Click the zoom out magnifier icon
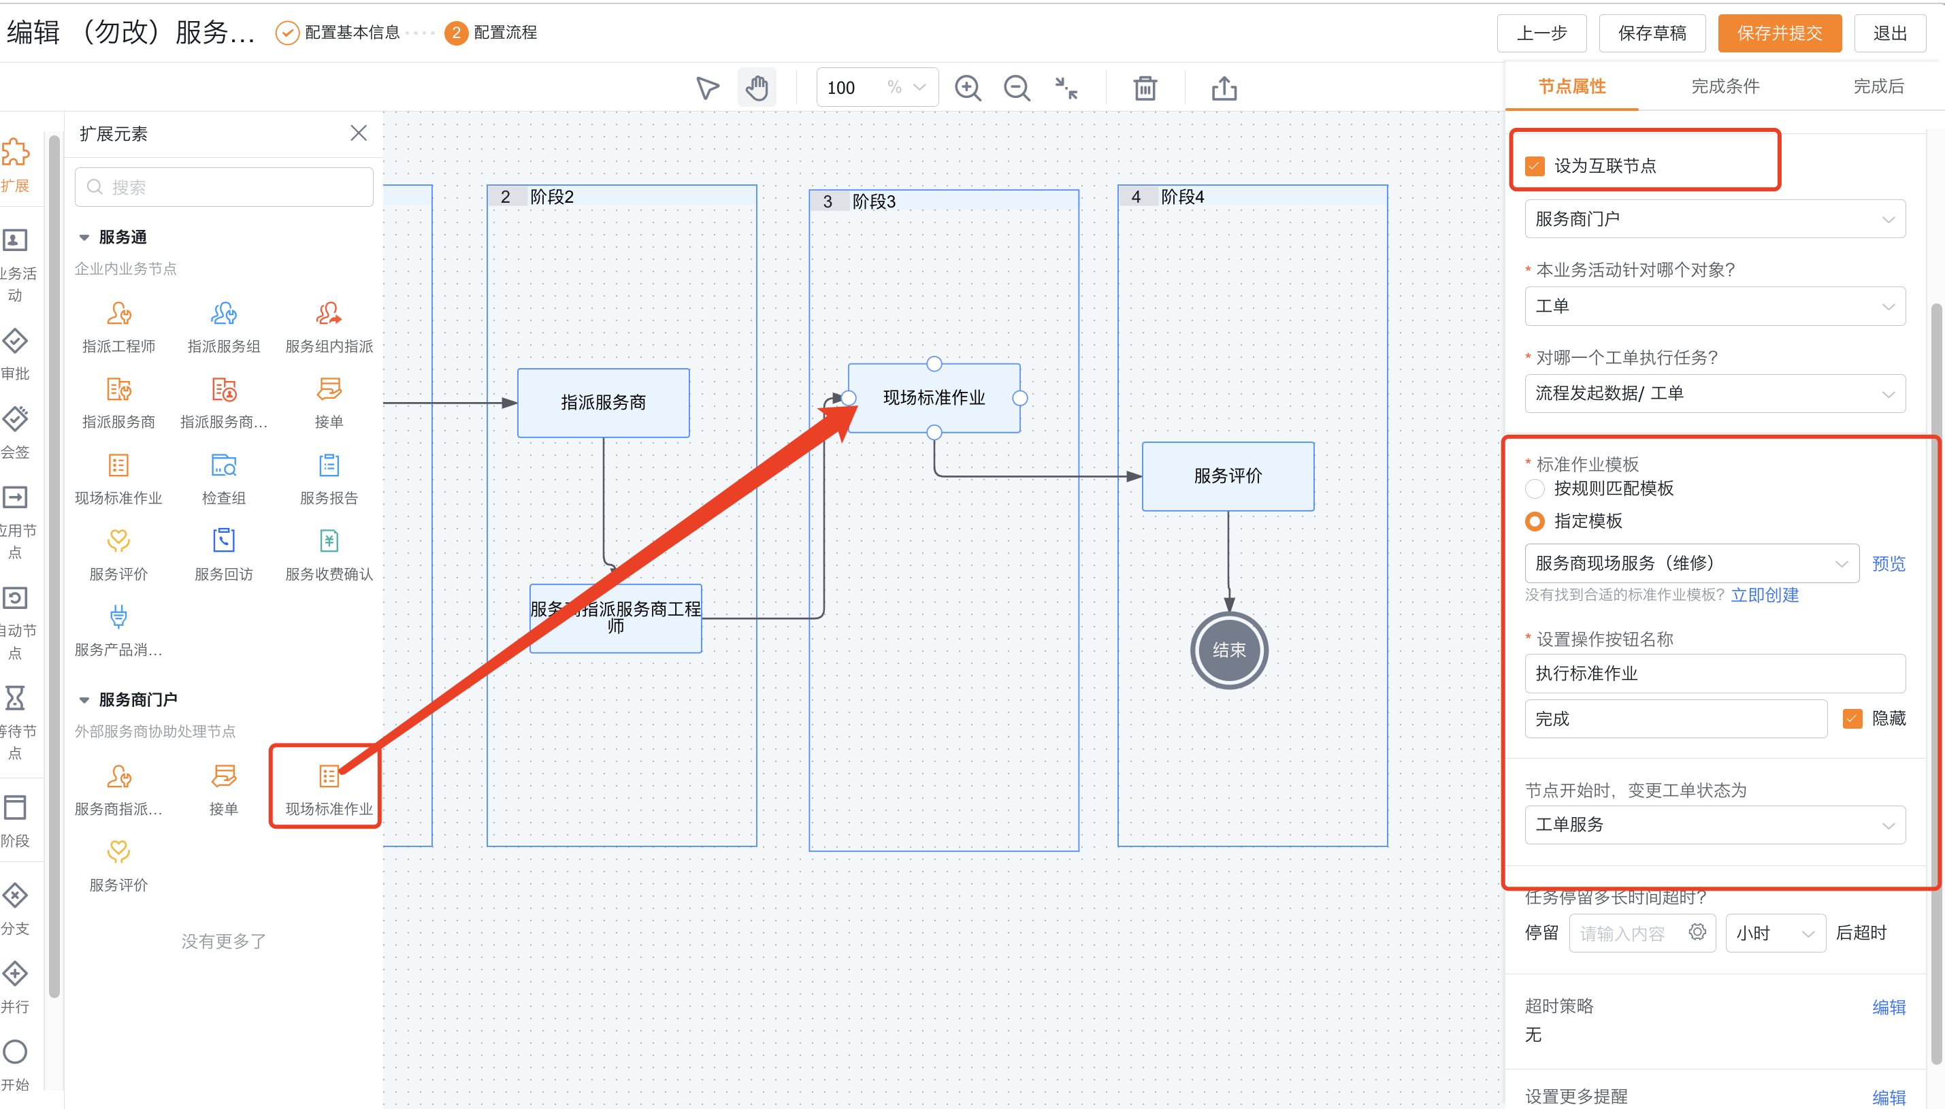 tap(1016, 88)
